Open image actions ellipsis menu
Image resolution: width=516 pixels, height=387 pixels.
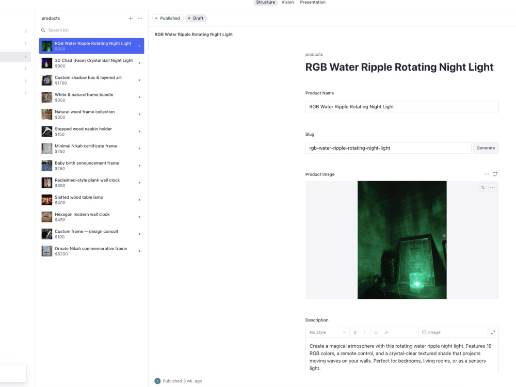492,188
